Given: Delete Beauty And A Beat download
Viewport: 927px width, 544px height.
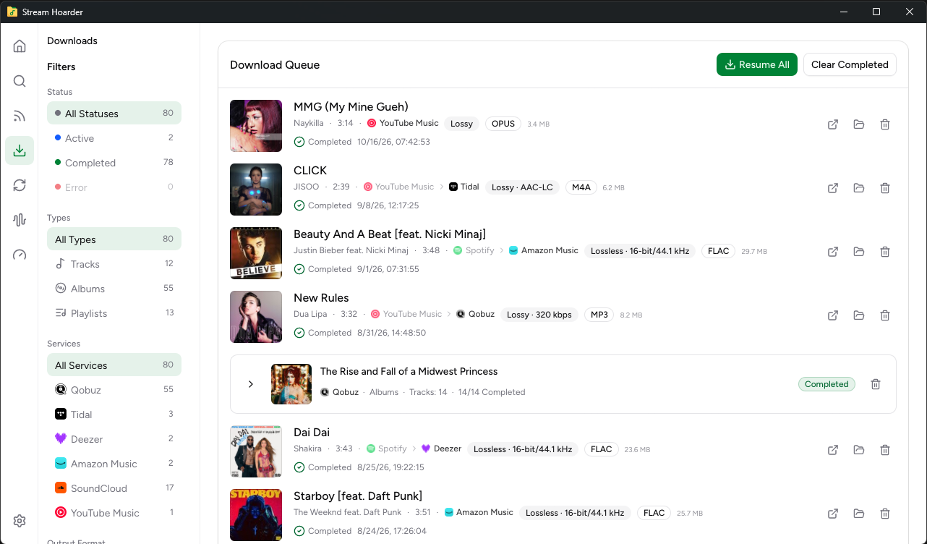Looking at the screenshot, I should [885, 252].
